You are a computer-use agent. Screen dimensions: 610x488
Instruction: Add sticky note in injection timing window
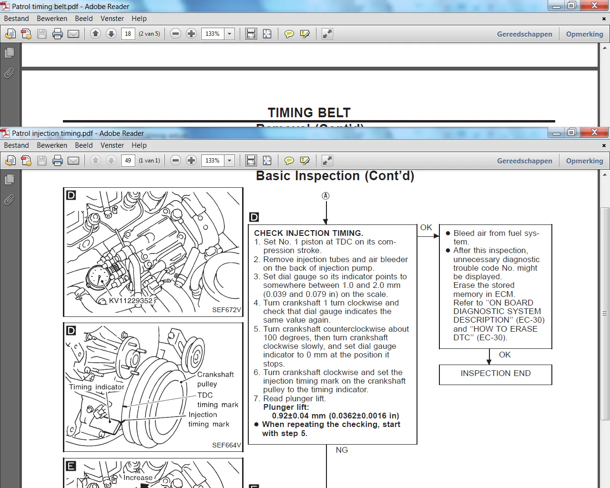(289, 161)
